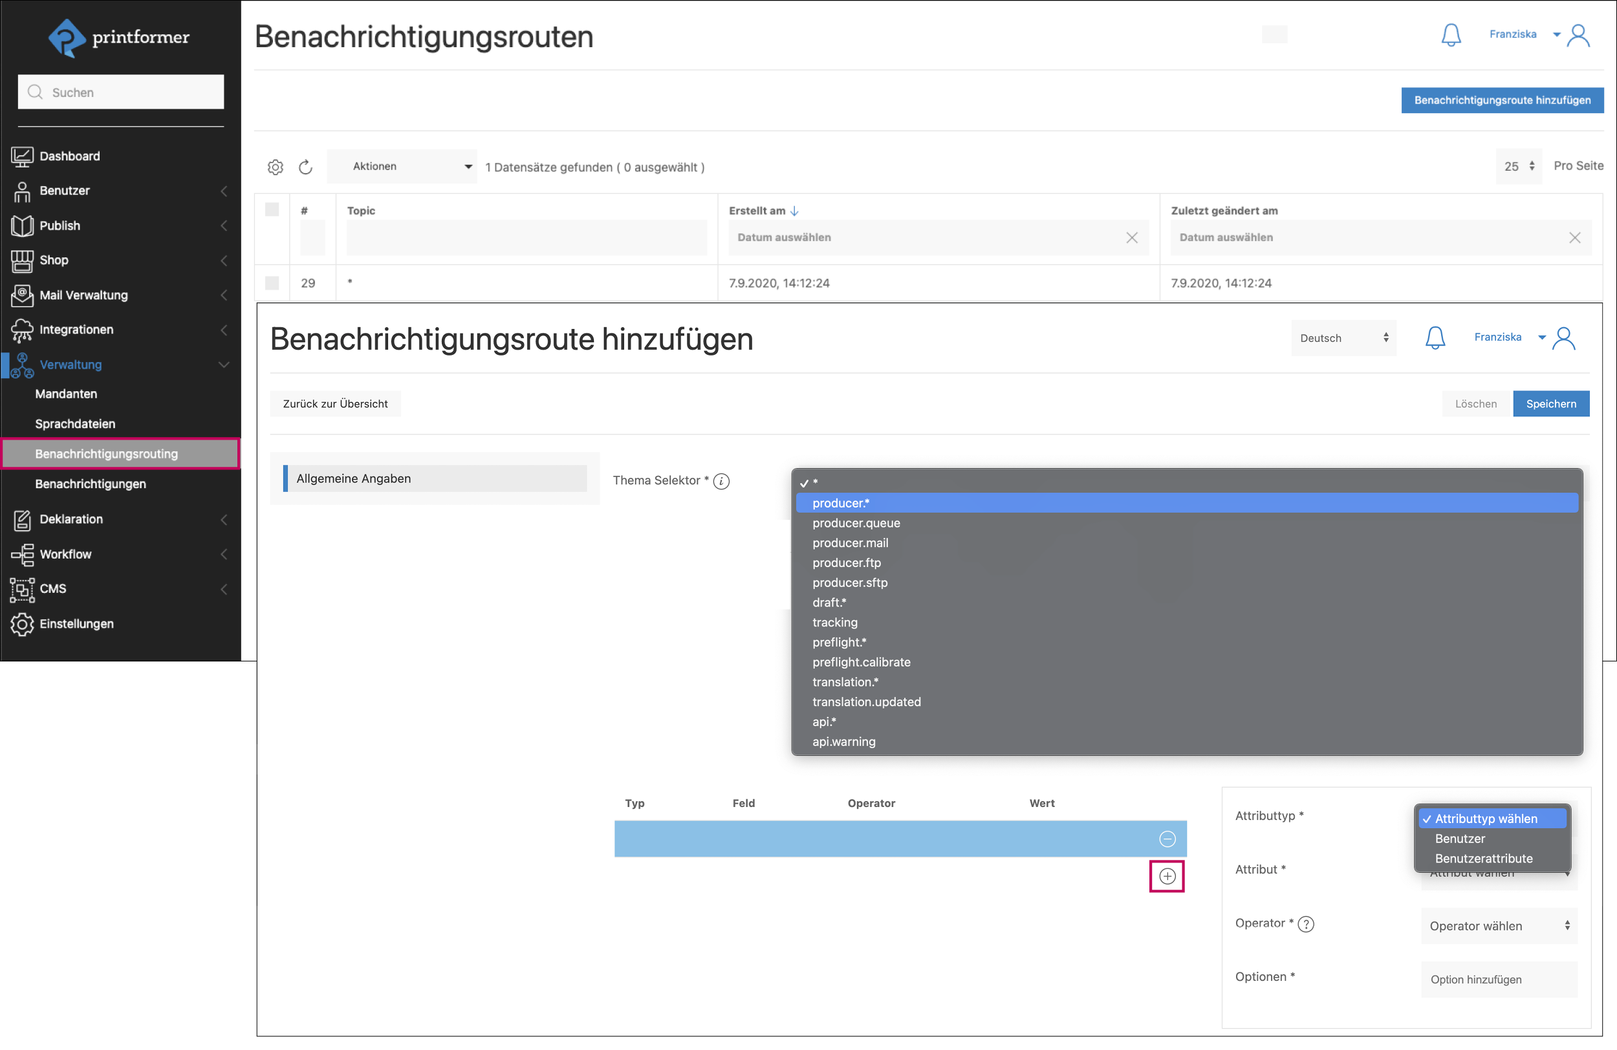Image resolution: width=1617 pixels, height=1050 pixels.
Task: Expand the Workflow sidebar section
Action: (65, 554)
